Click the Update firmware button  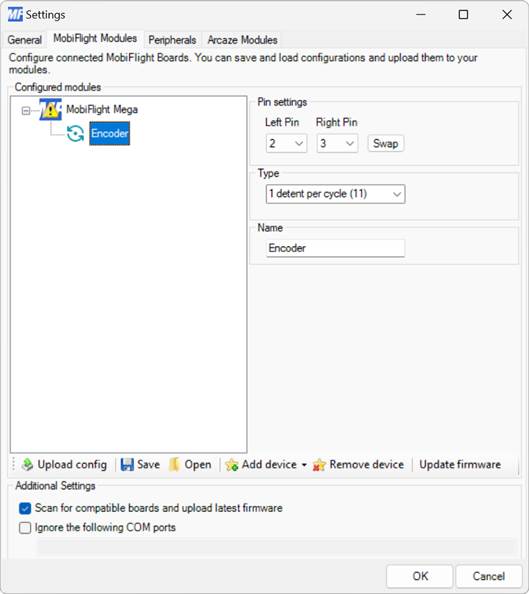tap(460, 464)
